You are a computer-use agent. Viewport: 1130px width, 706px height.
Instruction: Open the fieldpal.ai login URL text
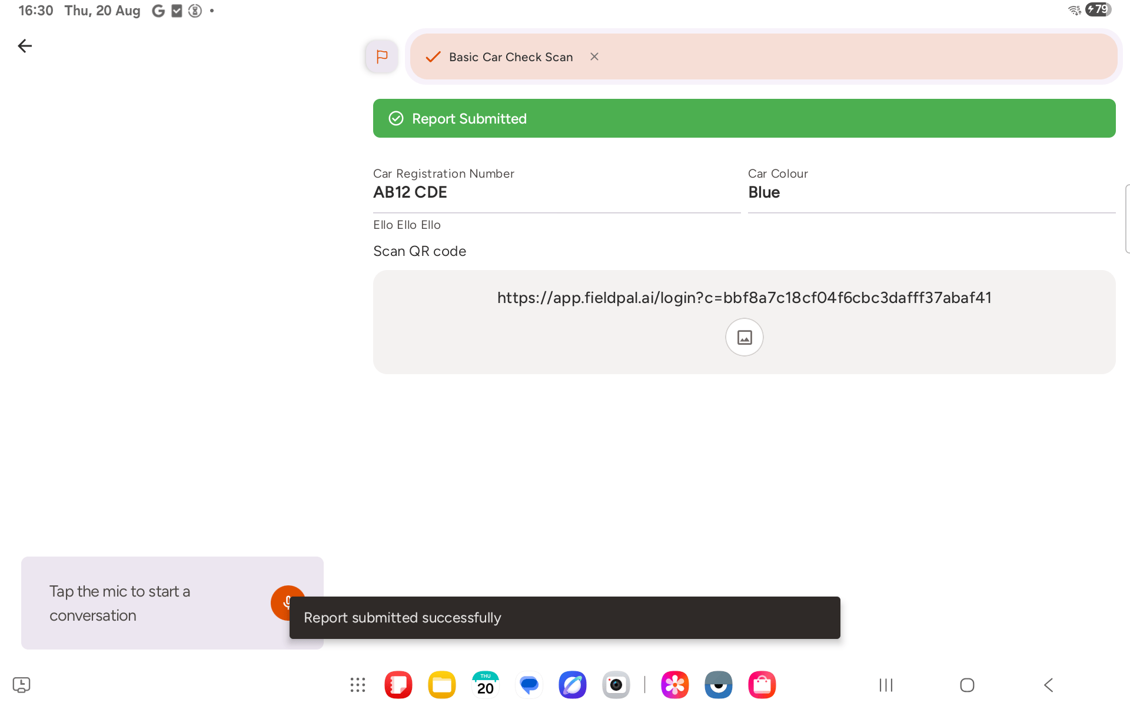(x=745, y=298)
